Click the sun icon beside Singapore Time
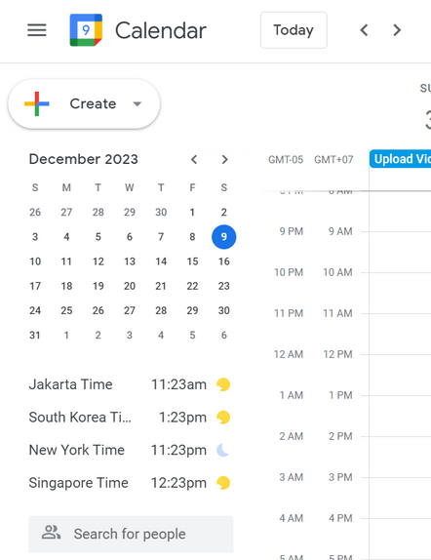This screenshot has width=431, height=560. click(x=223, y=483)
